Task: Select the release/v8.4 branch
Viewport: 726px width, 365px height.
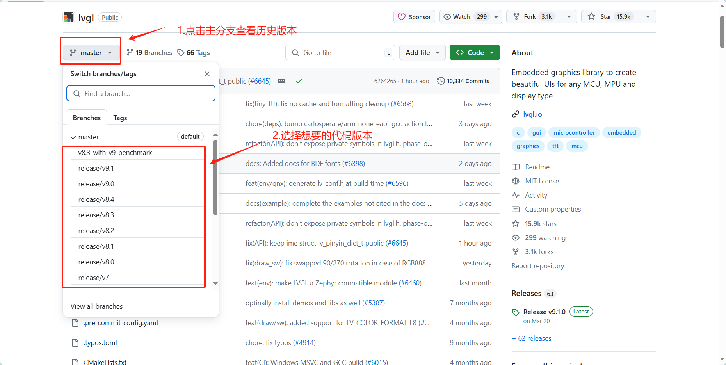Action: (x=137, y=199)
